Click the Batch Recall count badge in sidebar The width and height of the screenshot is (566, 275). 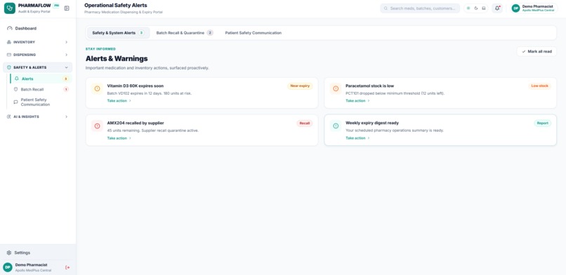pyautogui.click(x=66, y=89)
